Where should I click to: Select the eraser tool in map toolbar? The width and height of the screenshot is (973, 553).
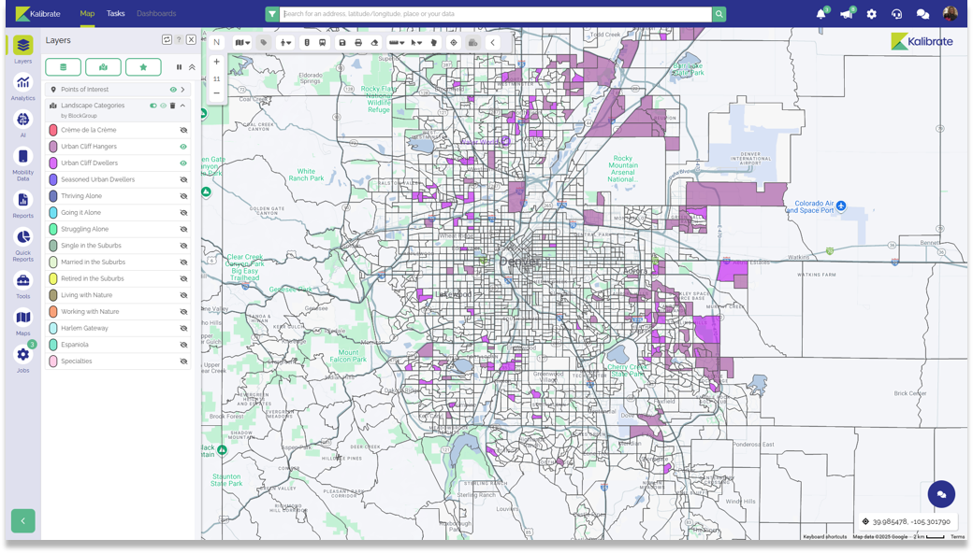(374, 43)
